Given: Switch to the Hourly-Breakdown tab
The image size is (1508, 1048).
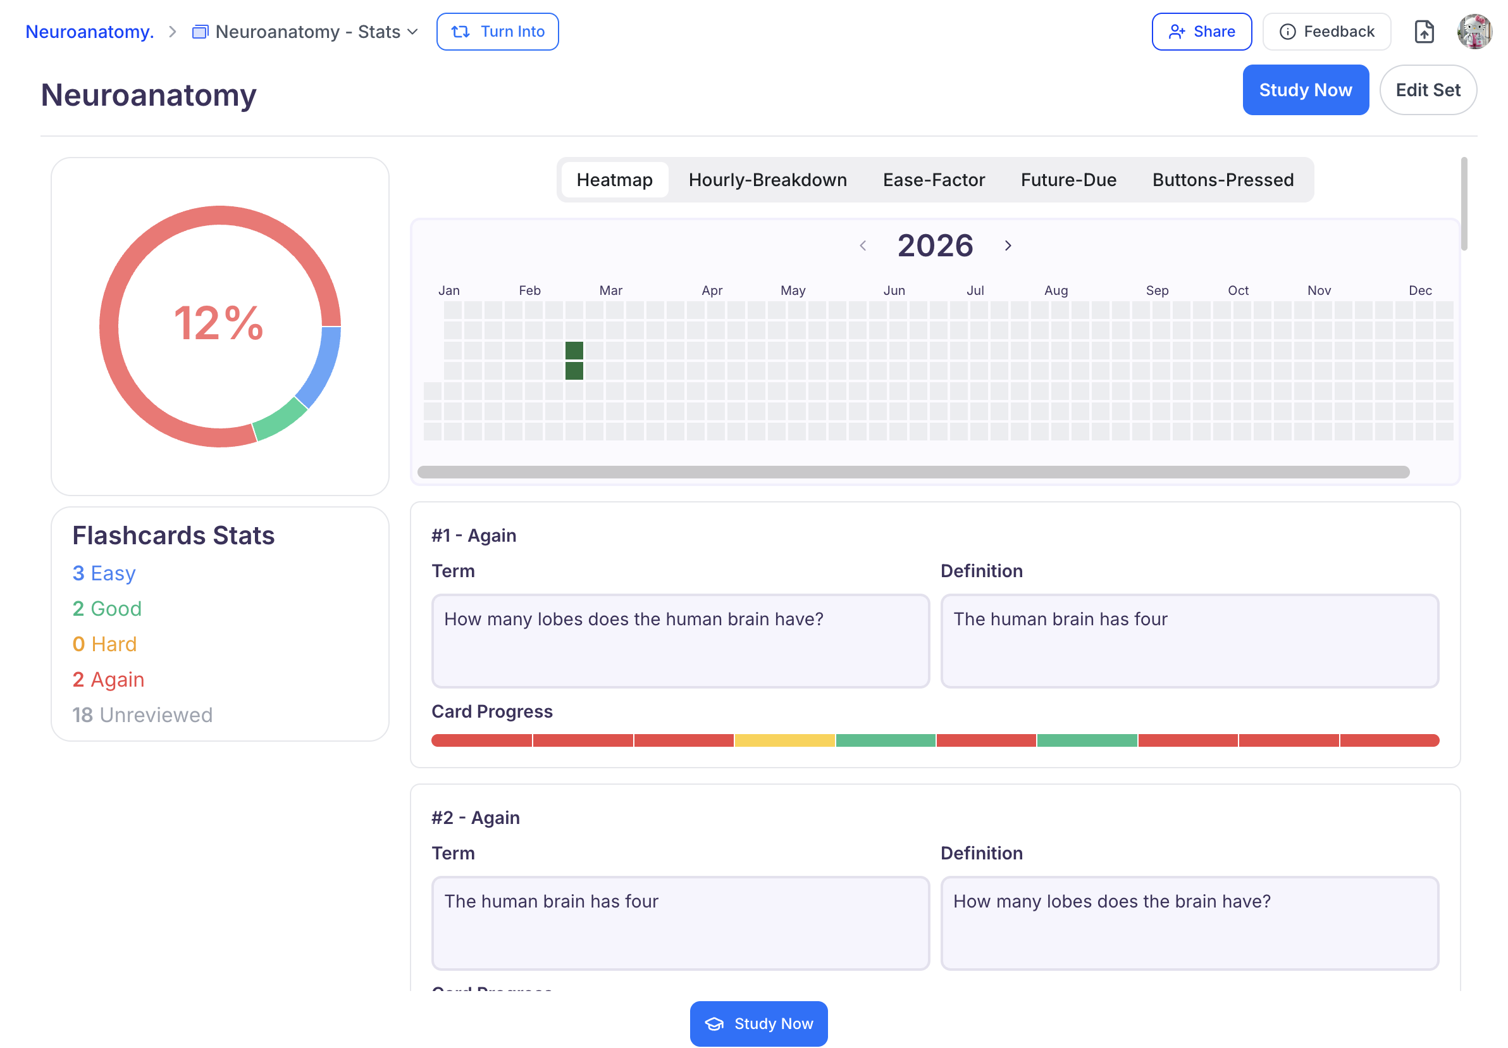Looking at the screenshot, I should pos(767,180).
